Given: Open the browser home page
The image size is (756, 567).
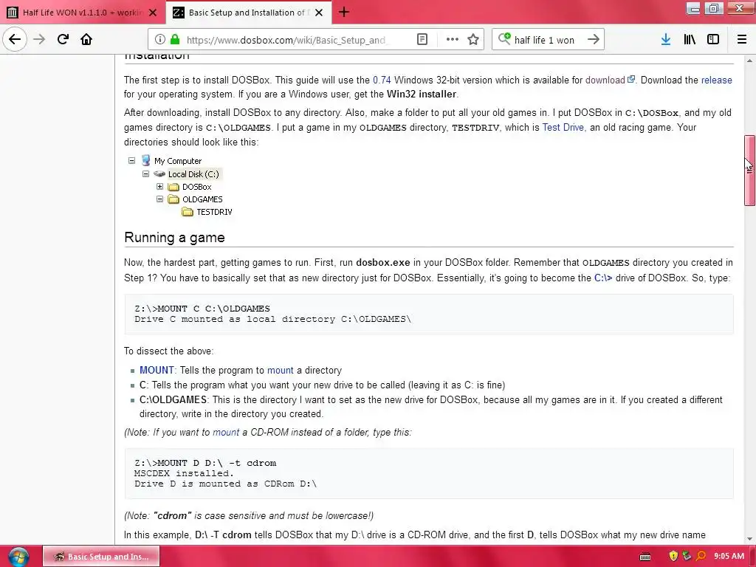Looking at the screenshot, I should [86, 39].
